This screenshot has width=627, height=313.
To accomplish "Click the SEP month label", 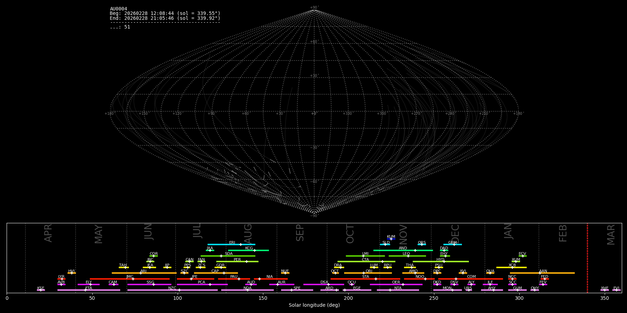I will pyautogui.click(x=300, y=233).
